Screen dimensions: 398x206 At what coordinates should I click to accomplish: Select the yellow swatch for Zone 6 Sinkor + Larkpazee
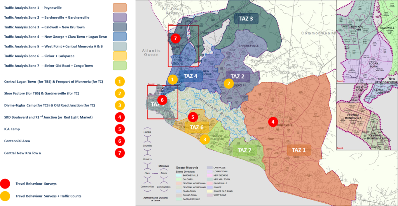pyautogui.click(x=120, y=56)
